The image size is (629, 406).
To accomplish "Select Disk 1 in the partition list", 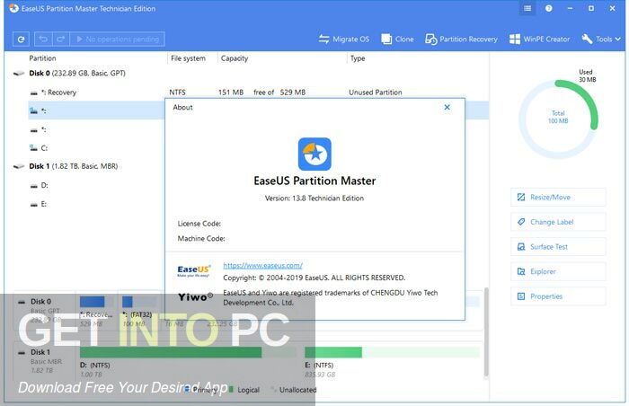I will click(x=73, y=166).
